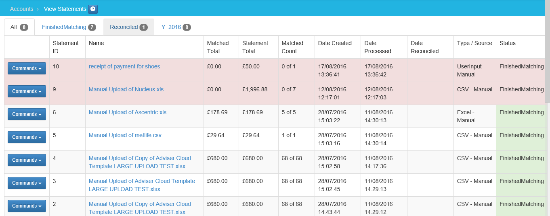Expand Commands menu for metlife statement

(x=27, y=137)
